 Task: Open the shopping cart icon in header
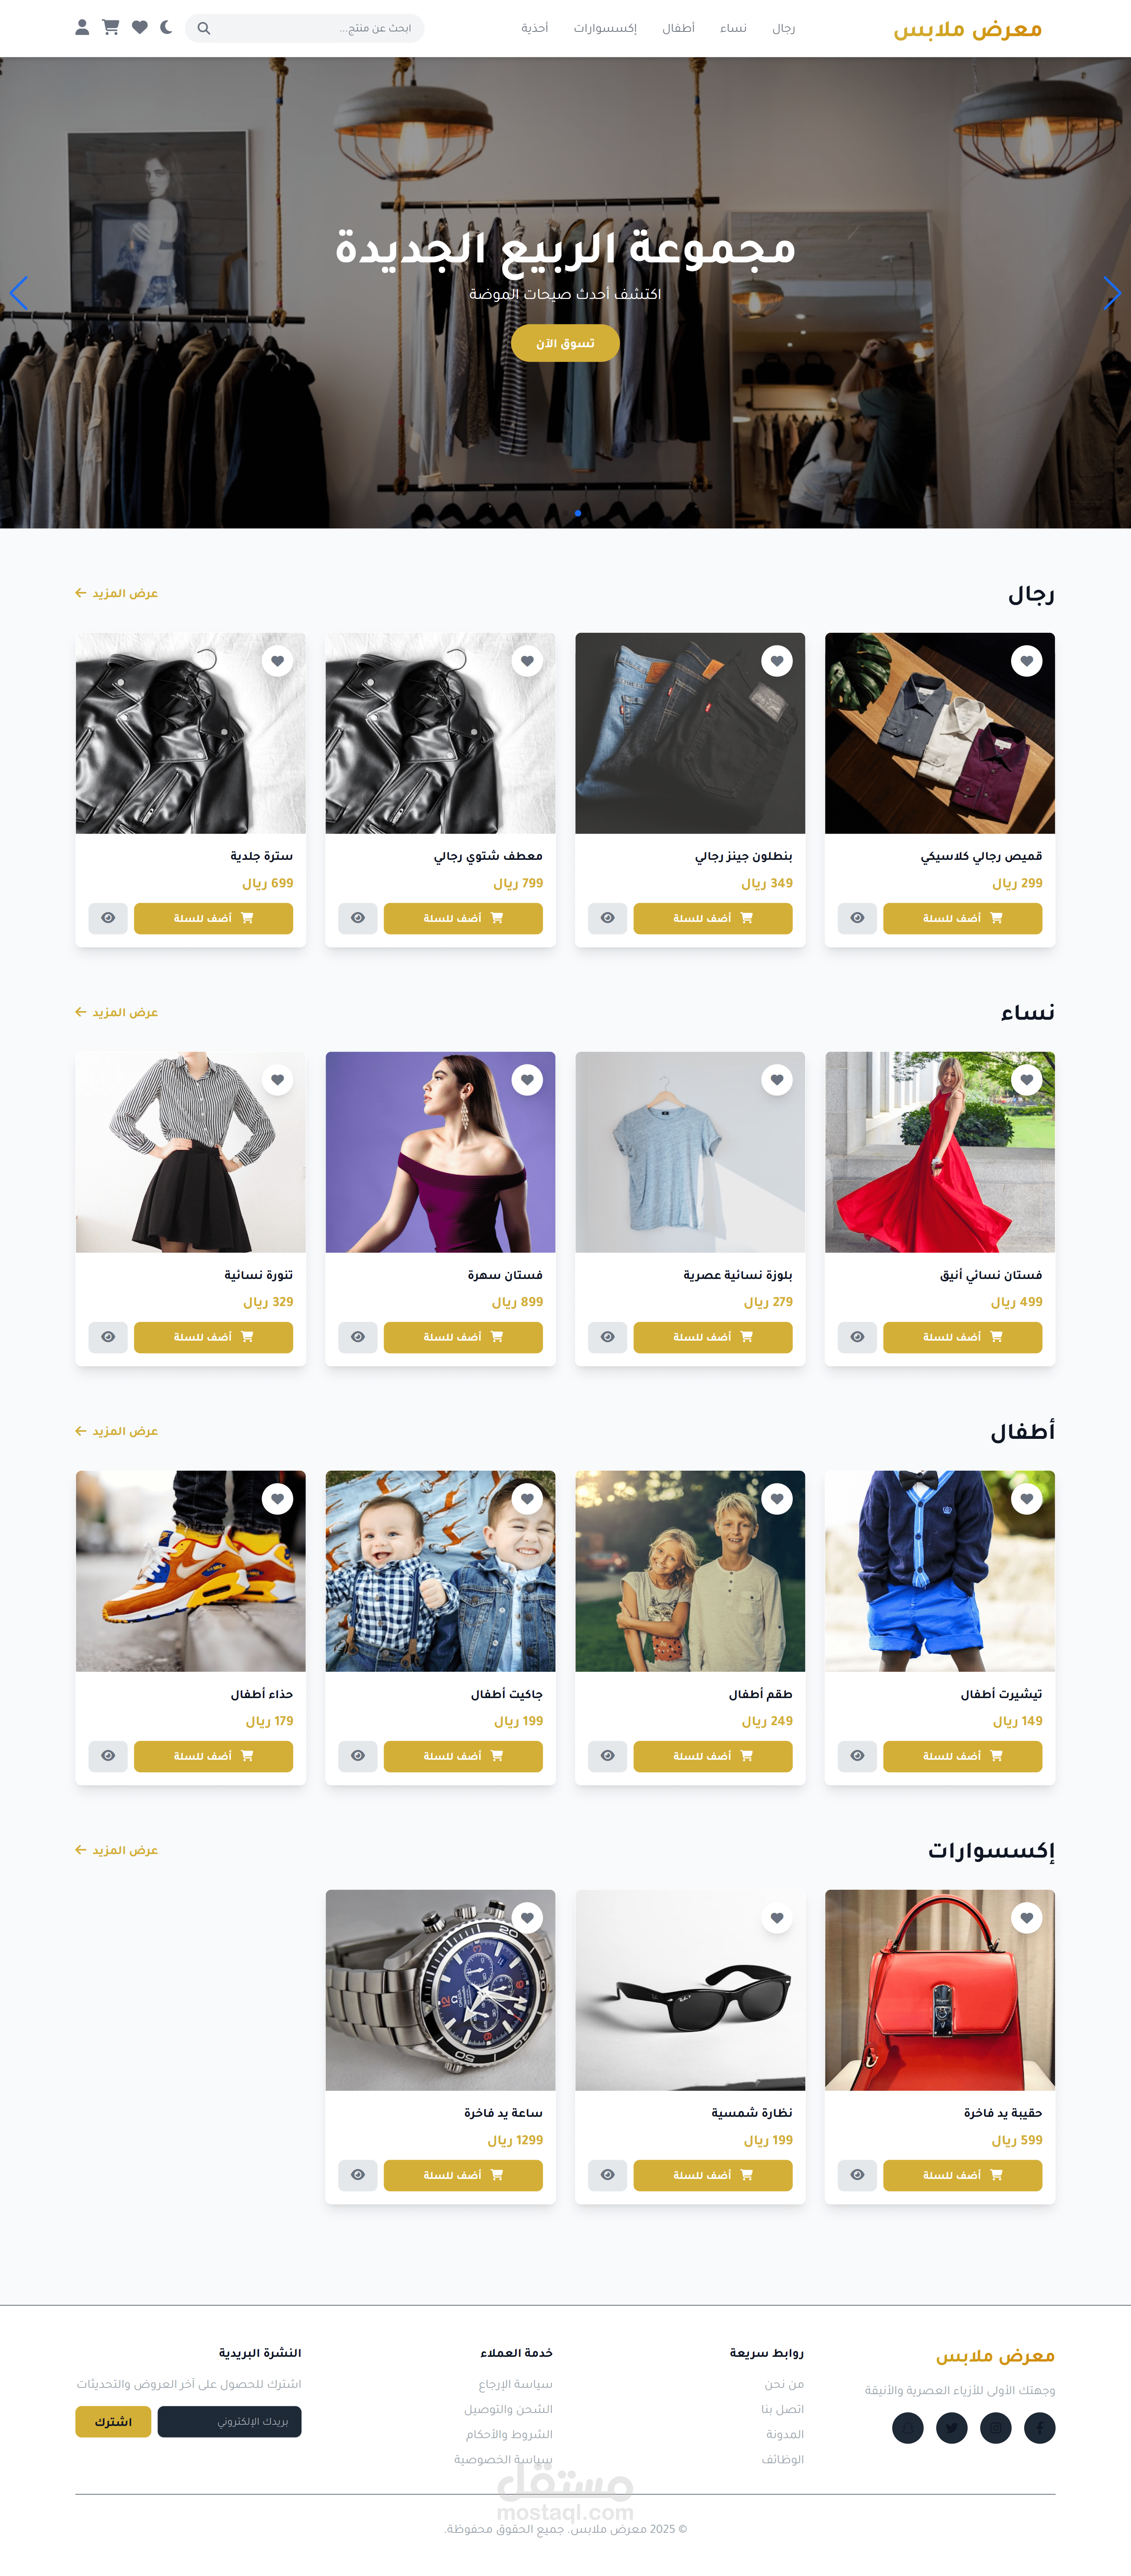pyautogui.click(x=111, y=28)
